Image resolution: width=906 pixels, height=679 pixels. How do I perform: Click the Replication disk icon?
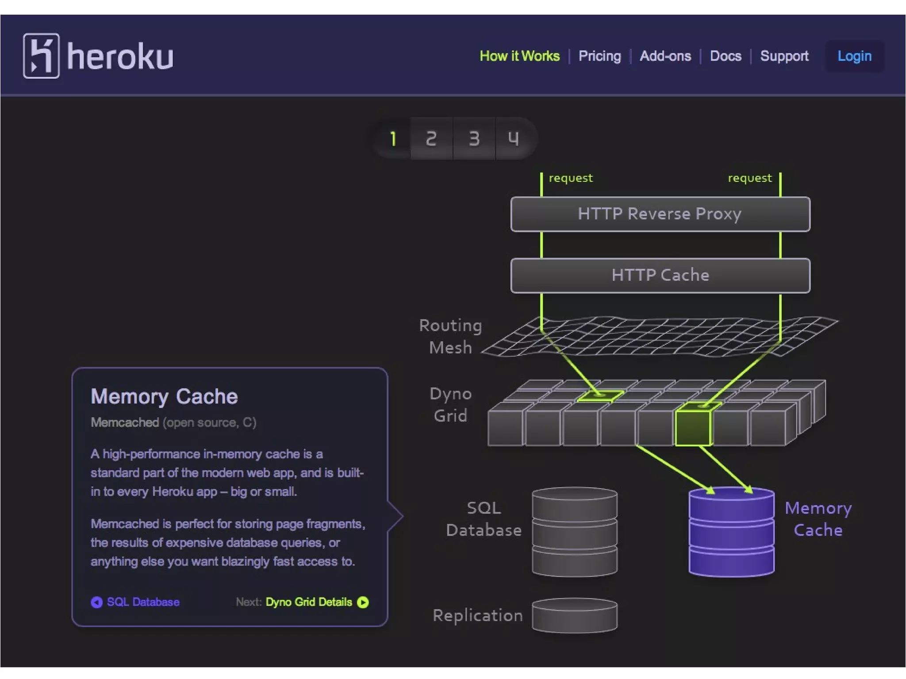click(x=574, y=615)
